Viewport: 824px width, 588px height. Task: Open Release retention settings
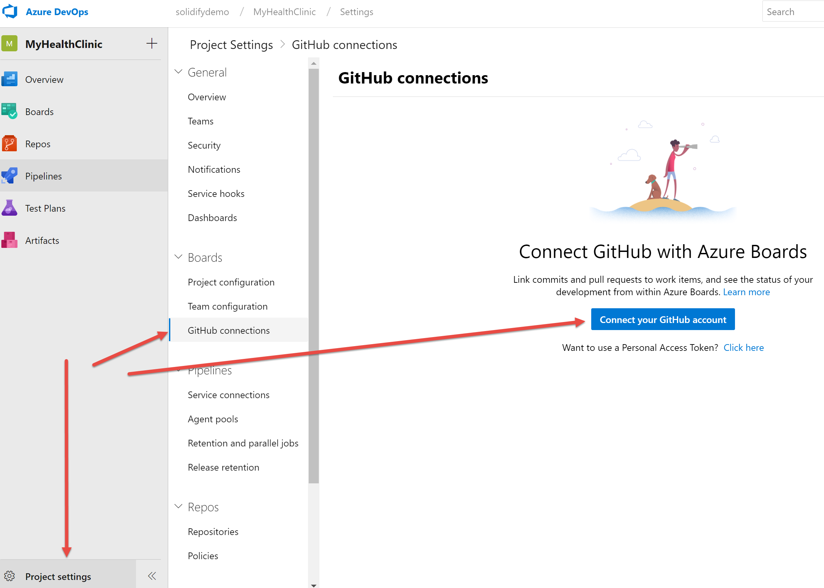[x=223, y=468]
